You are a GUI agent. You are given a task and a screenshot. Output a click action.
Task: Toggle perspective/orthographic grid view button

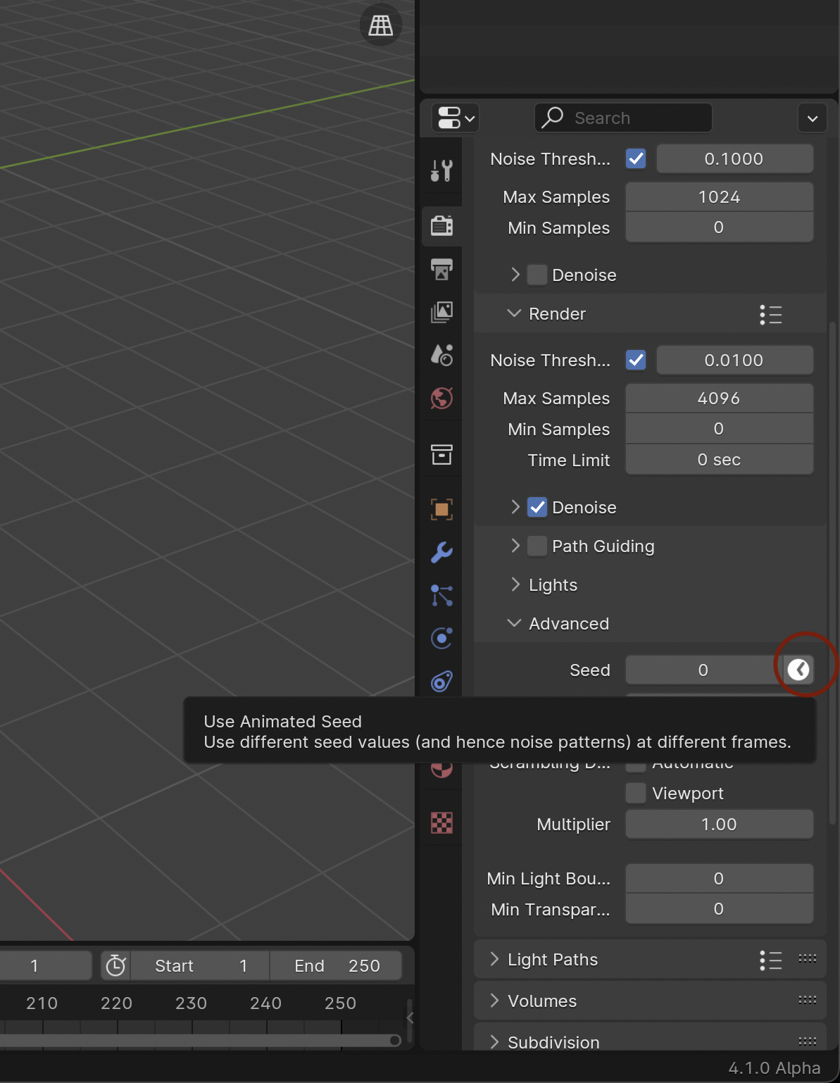(381, 26)
